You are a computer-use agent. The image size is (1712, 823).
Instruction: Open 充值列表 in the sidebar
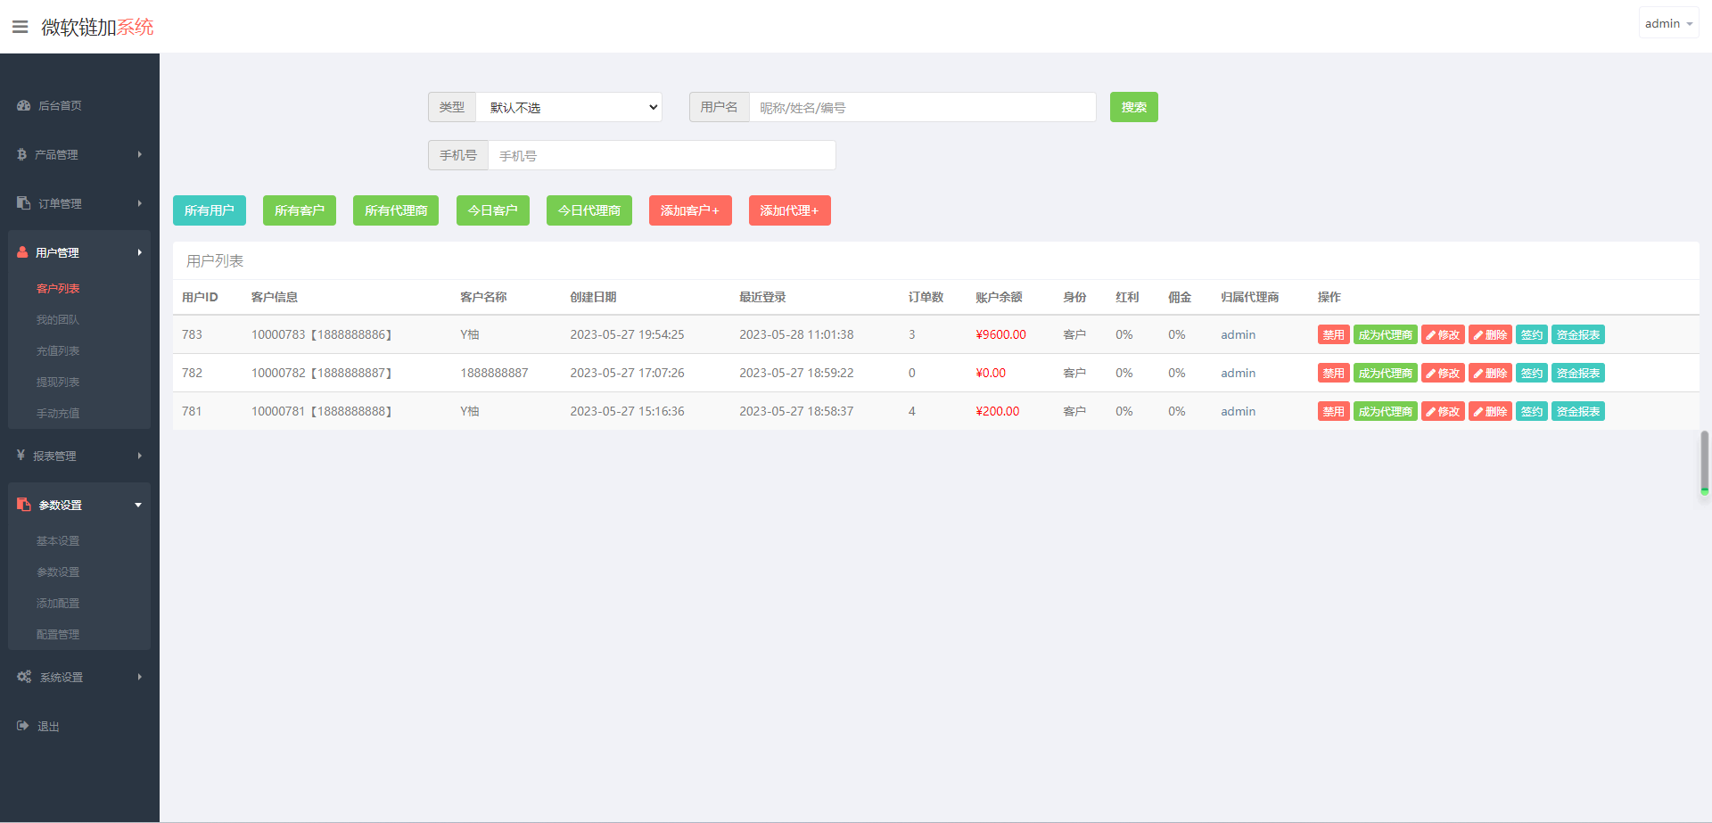58,351
